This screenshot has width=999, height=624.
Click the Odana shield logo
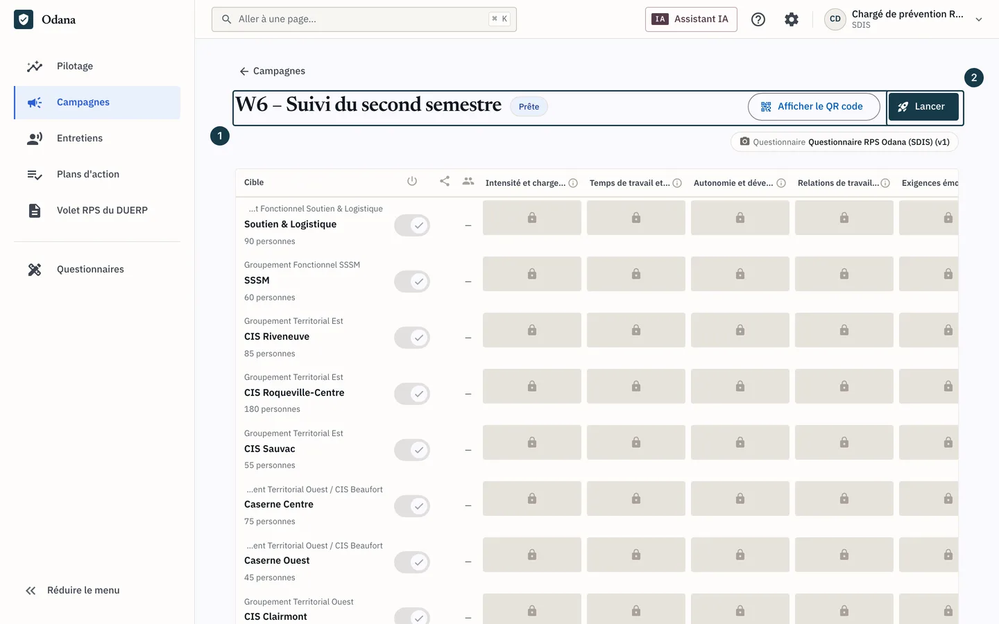pos(24,19)
